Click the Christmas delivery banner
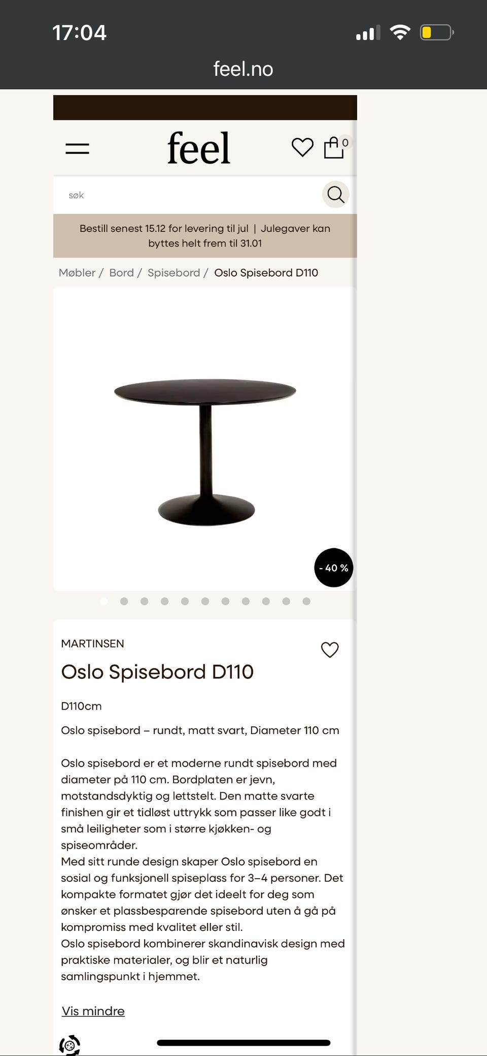The width and height of the screenshot is (487, 1056). [x=205, y=236]
